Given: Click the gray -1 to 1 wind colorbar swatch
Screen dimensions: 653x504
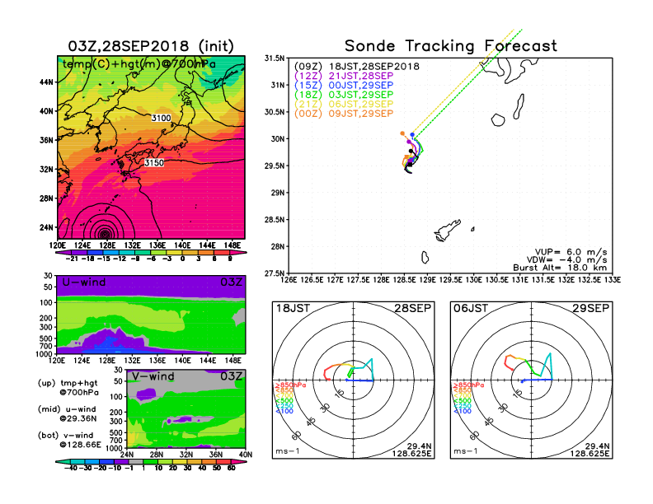Looking at the screenshot, I should pos(136,462).
